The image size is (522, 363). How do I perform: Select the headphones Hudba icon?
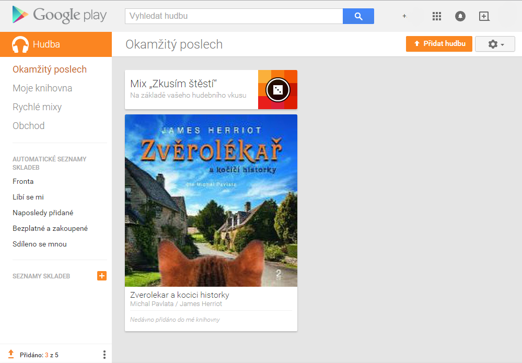pos(20,44)
